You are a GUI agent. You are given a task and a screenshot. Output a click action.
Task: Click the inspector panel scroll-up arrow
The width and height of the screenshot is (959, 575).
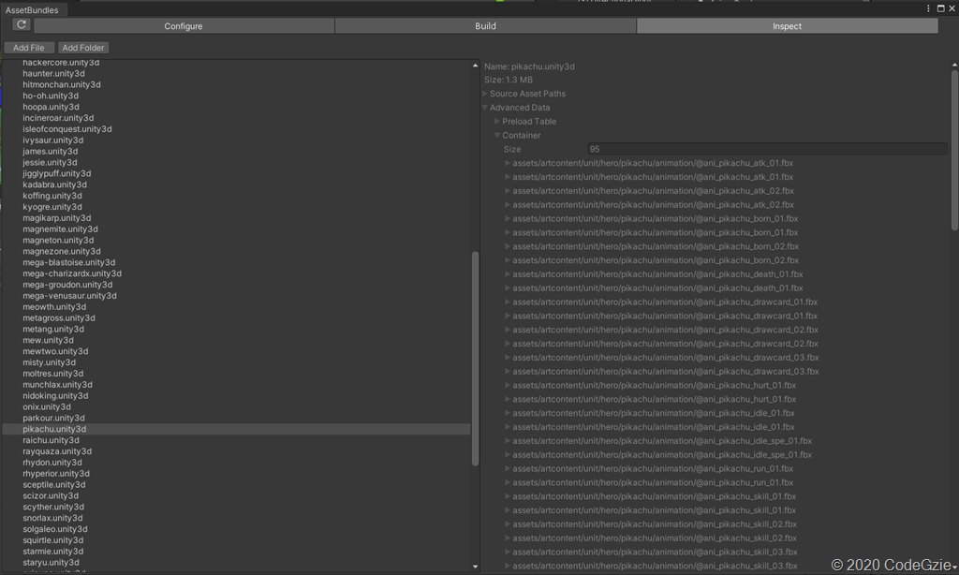pyautogui.click(x=954, y=65)
